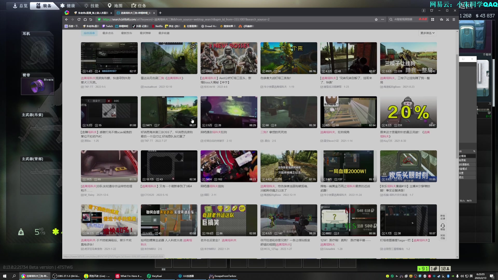Open the 一局血赚2000W video thumbnail
This screenshot has width=498, height=280.
coord(348,166)
